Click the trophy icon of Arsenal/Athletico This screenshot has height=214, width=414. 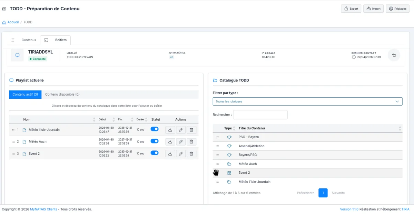tap(229, 146)
